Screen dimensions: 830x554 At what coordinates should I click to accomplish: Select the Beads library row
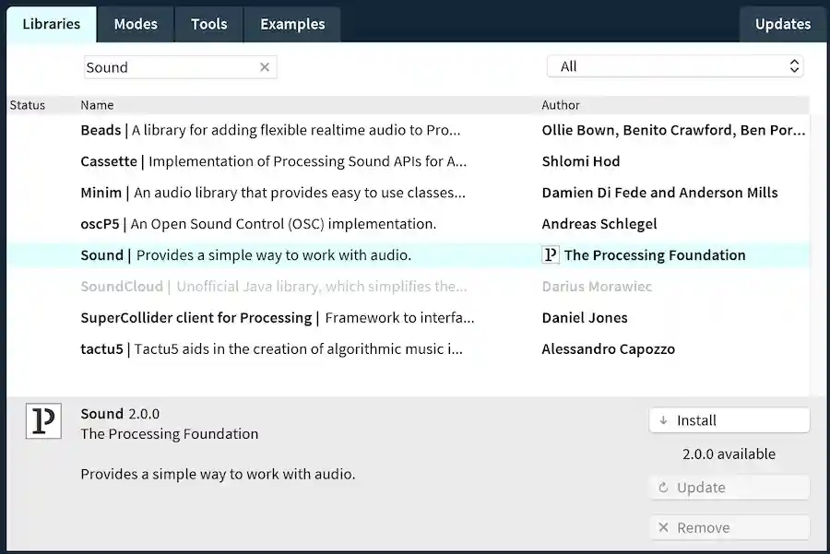[270, 130]
